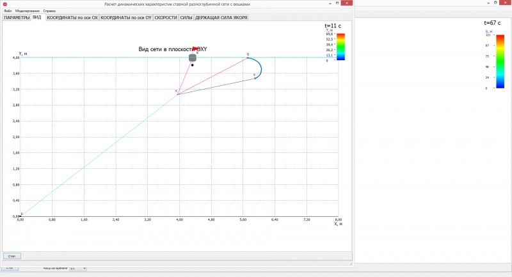Click the S, H color scale in background window
Screen dimensions: 512x277
click(500, 61)
